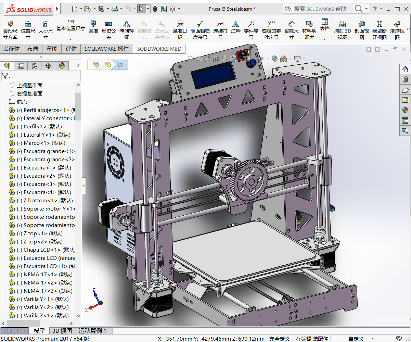This screenshot has width=411, height=342.
Task: Select the Datum Target (基准目标) tool
Action: [x=180, y=30]
